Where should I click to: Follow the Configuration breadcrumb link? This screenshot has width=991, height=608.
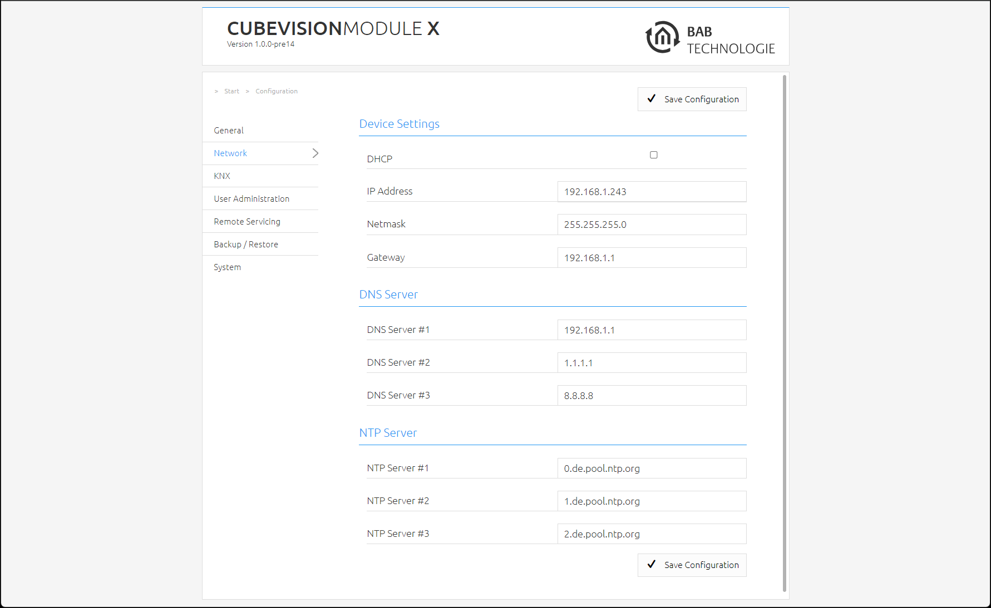277,91
